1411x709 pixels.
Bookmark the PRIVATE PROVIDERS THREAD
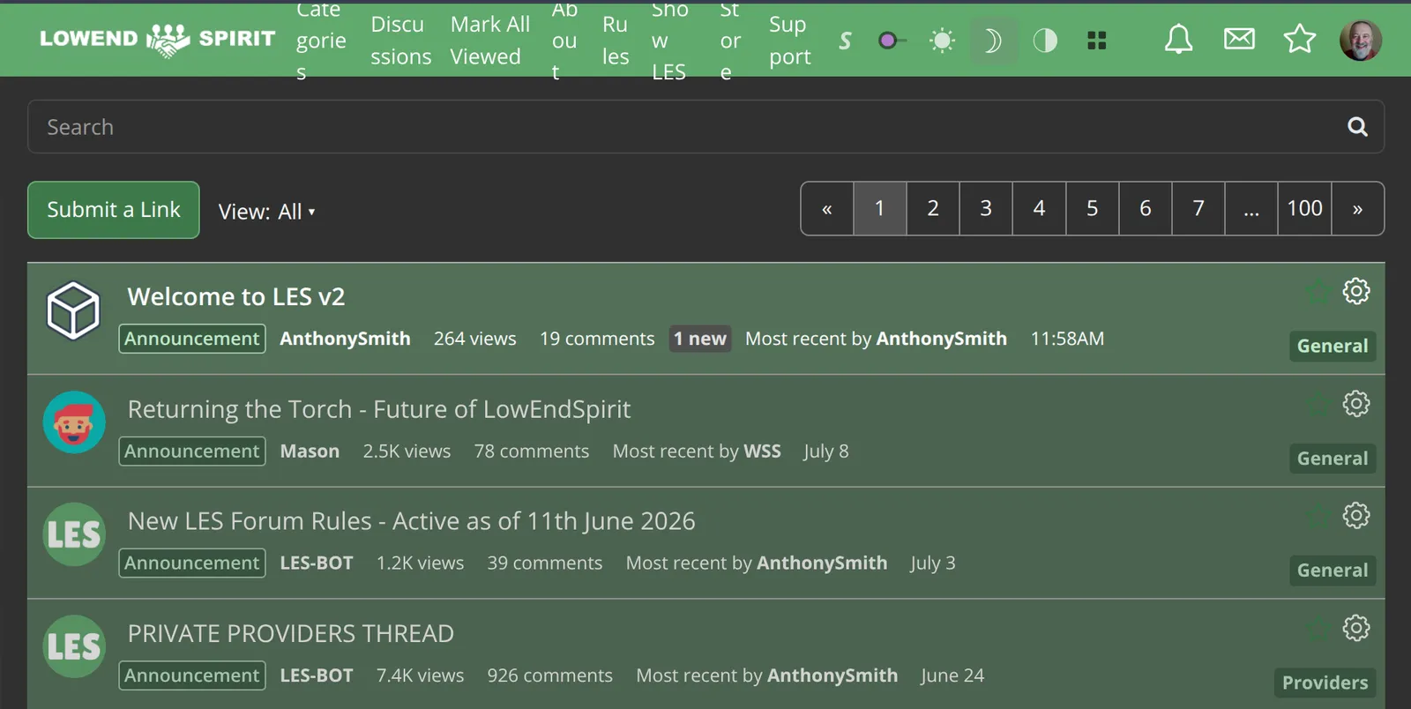pos(1318,629)
